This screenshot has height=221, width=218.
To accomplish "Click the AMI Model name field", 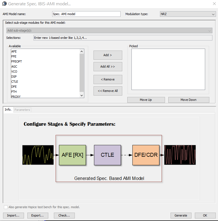I will tap(86, 14).
